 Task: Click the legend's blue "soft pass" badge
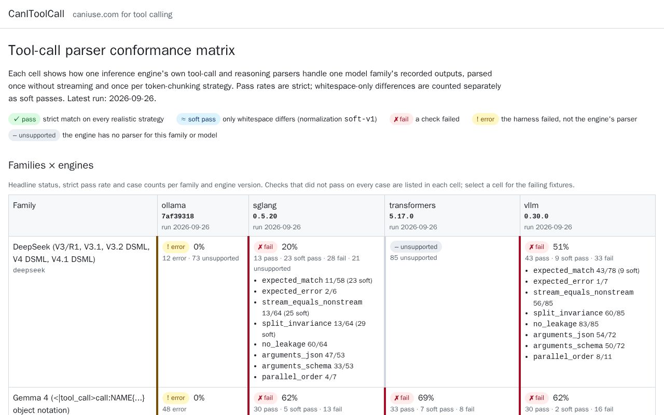pos(198,119)
